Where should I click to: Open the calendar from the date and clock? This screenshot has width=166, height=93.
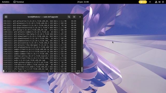tap(83, 2)
